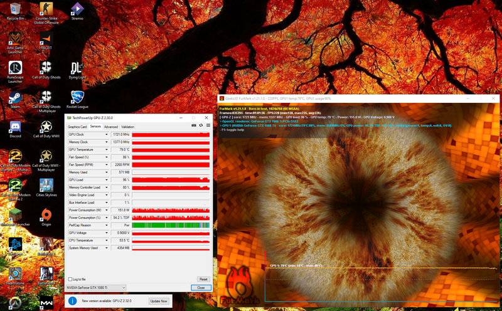This screenshot has height=311, width=502.
Task: Open the Minecraft Launcher icon
Action: click(15, 217)
